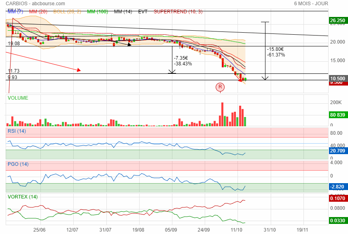Click the 10.500 current price tag
Viewport: 348px width, 234px height.
coord(337,79)
